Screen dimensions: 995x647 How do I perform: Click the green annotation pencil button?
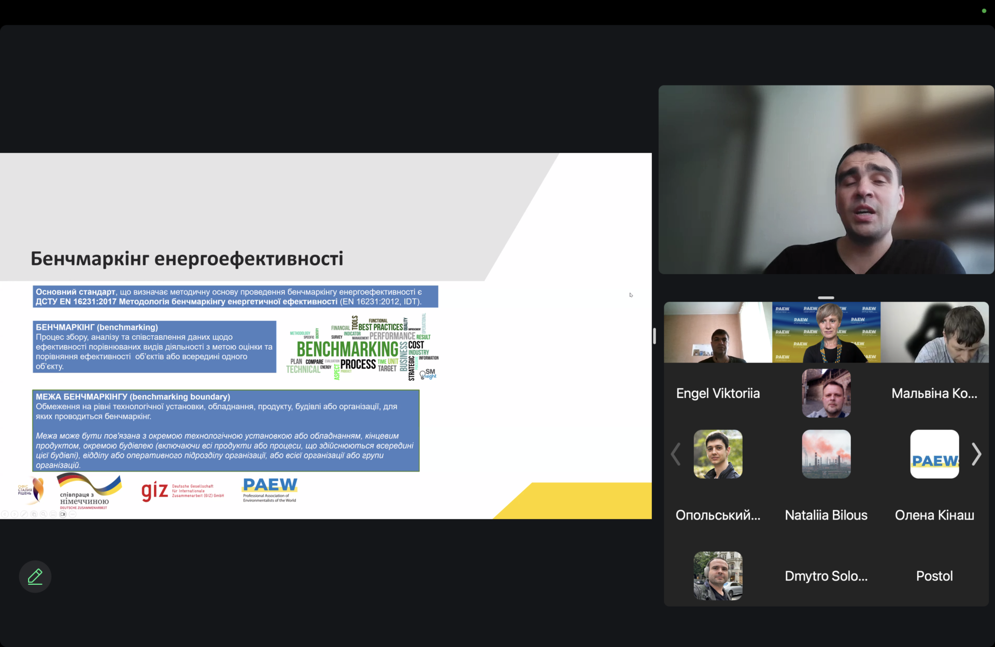click(x=35, y=576)
